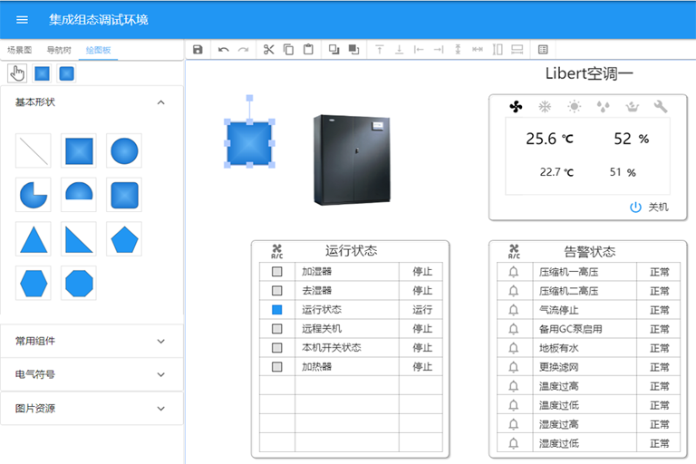
Task: Toggle the 加热器 status checkbox
Action: (277, 367)
